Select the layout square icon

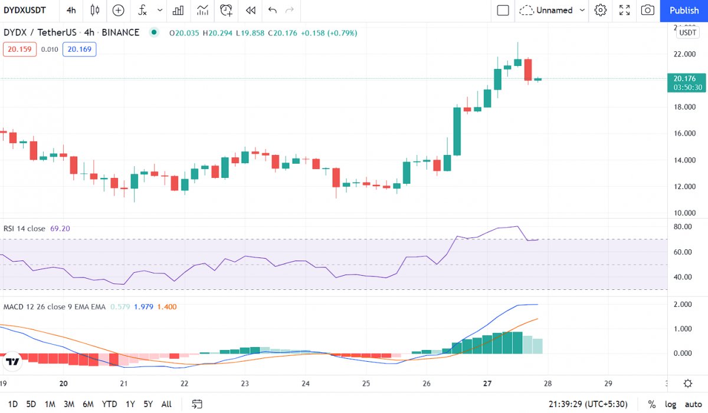[503, 10]
